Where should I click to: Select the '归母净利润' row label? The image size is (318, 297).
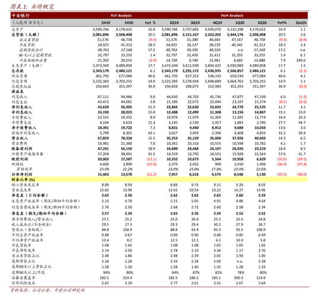coord(21,175)
